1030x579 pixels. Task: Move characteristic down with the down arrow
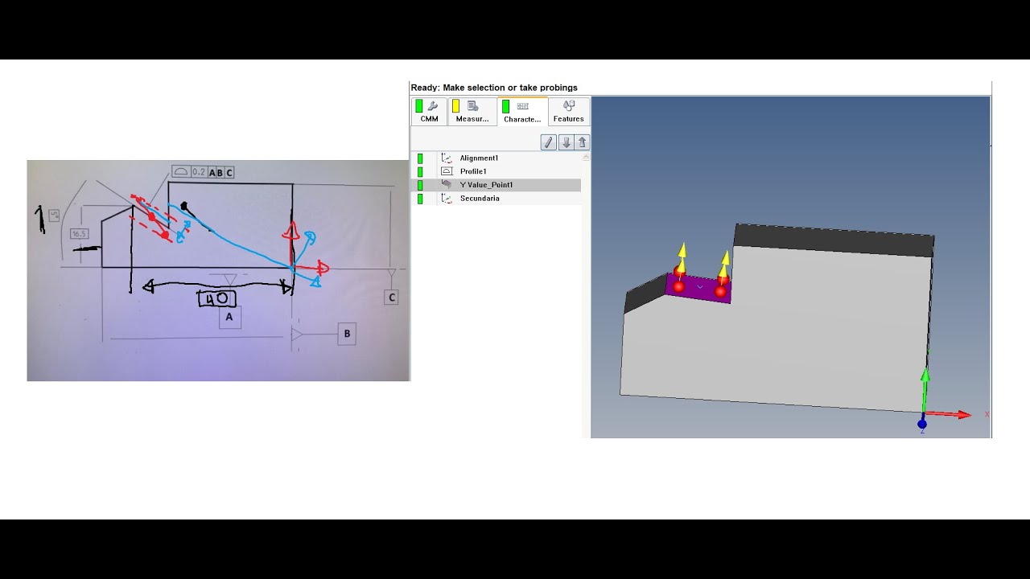click(566, 142)
